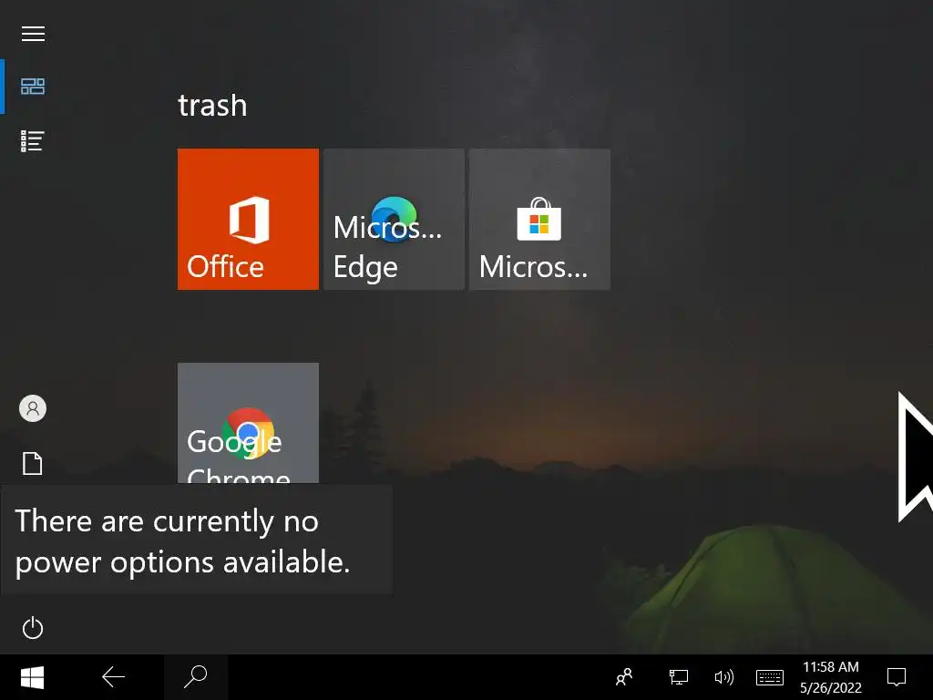Open the Microsoft Store tile
This screenshot has width=933, height=700.
(x=539, y=219)
